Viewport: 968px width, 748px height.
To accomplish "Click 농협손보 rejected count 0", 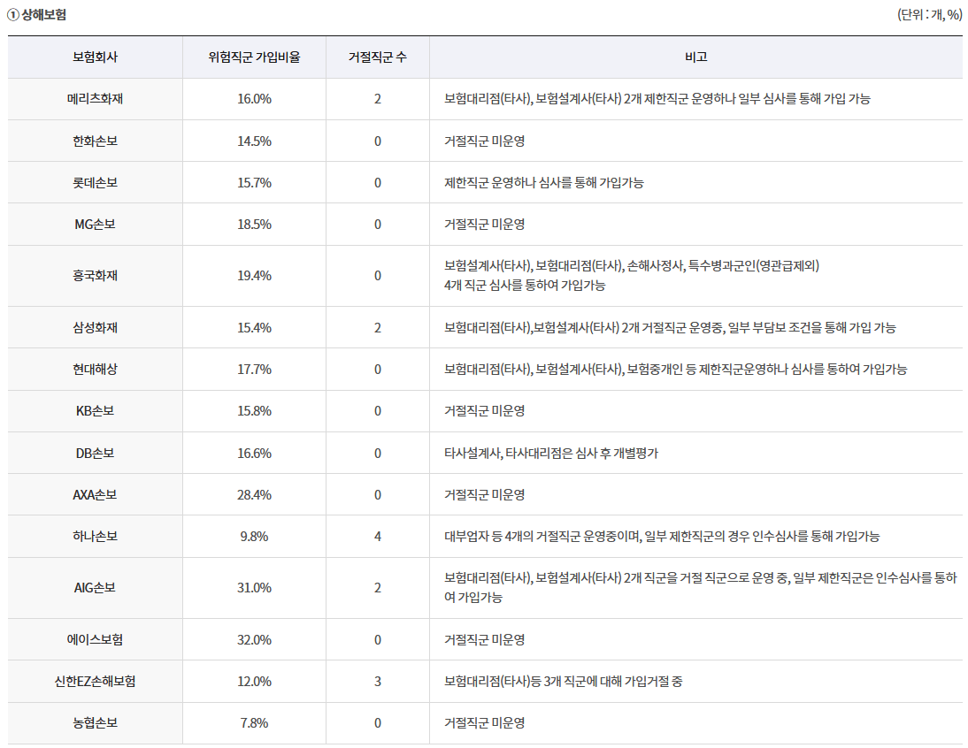I will tap(378, 722).
